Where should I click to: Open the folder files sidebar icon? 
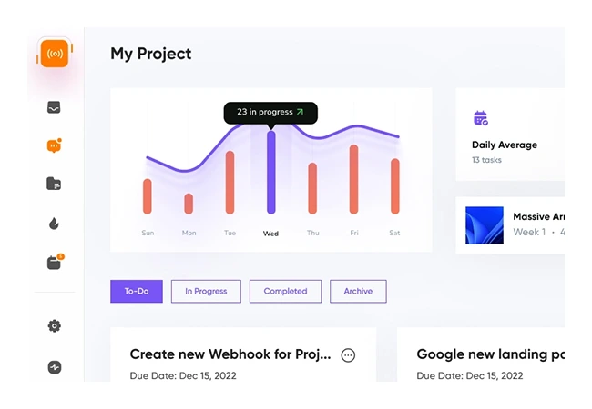55,184
